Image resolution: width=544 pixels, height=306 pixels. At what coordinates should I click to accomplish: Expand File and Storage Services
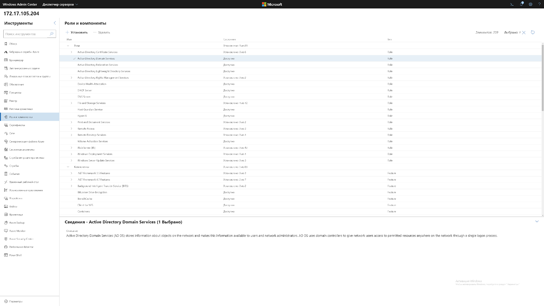71,103
